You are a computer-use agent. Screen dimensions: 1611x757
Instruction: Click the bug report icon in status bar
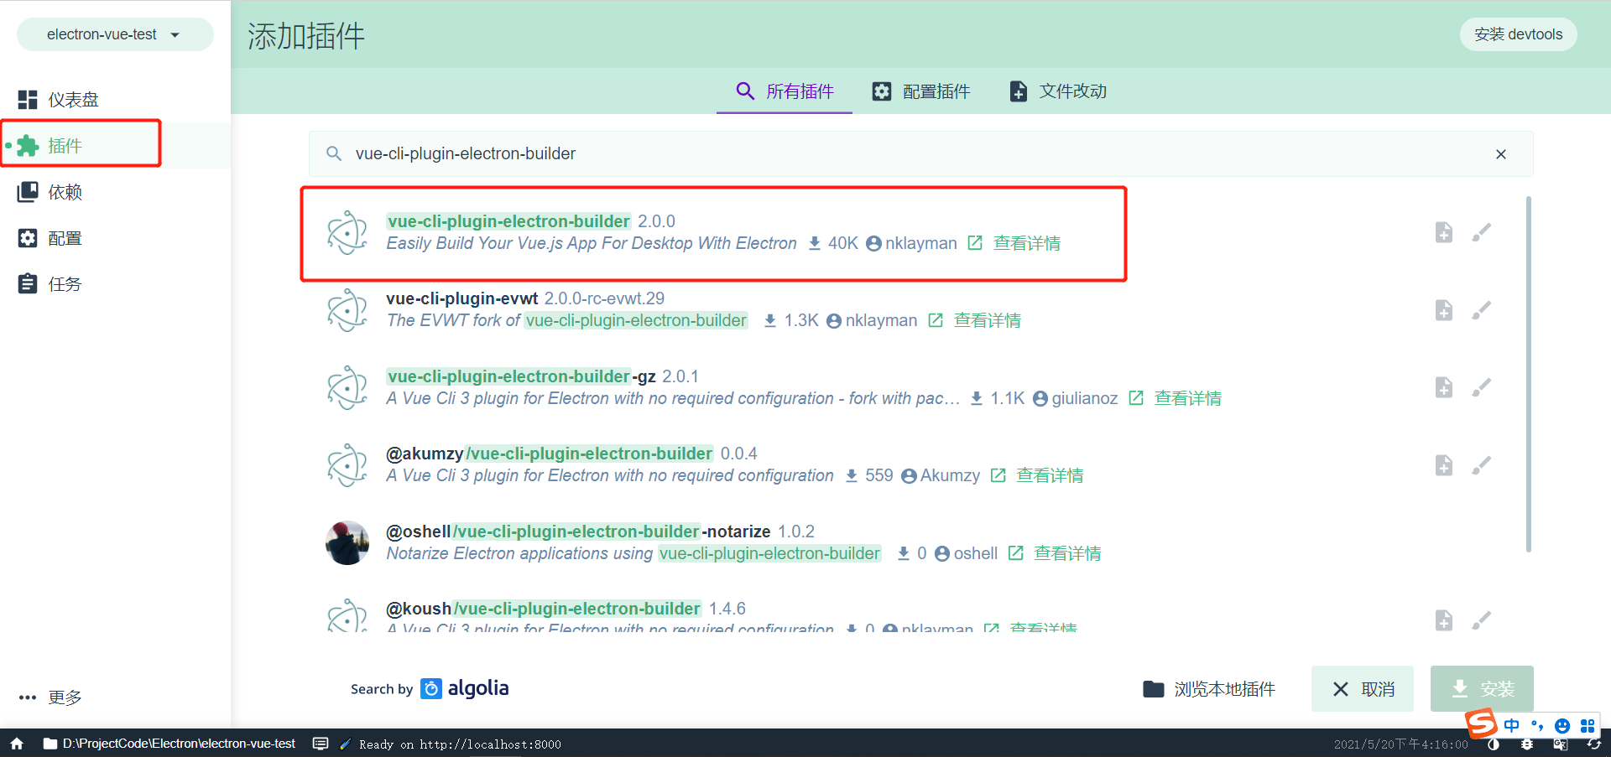(1527, 744)
